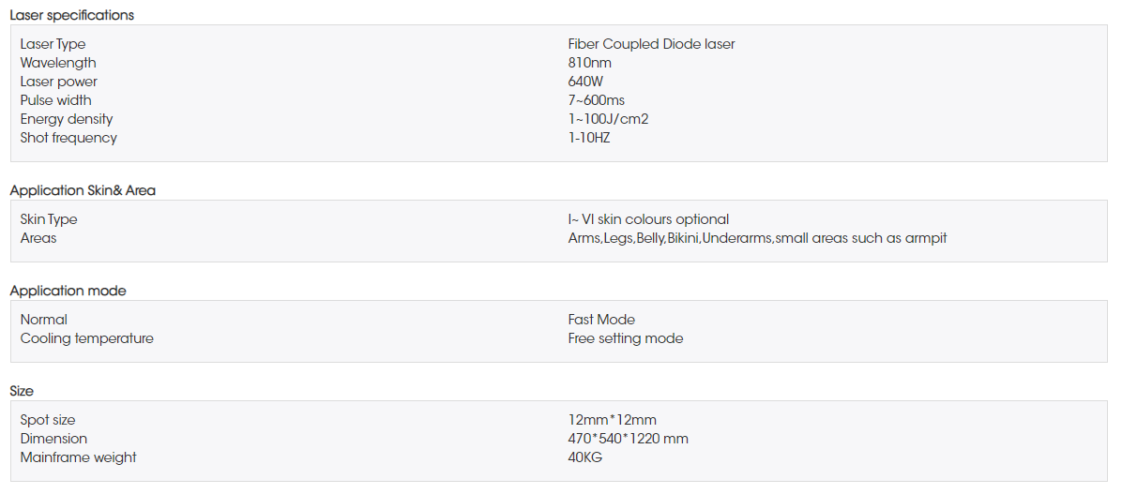
Task: Click the 640W laser power value
Action: point(585,82)
